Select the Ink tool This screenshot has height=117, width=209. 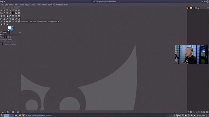(7, 21)
